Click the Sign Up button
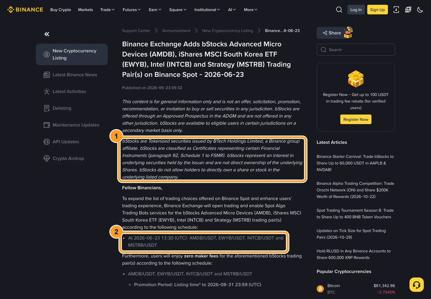 [x=377, y=10]
